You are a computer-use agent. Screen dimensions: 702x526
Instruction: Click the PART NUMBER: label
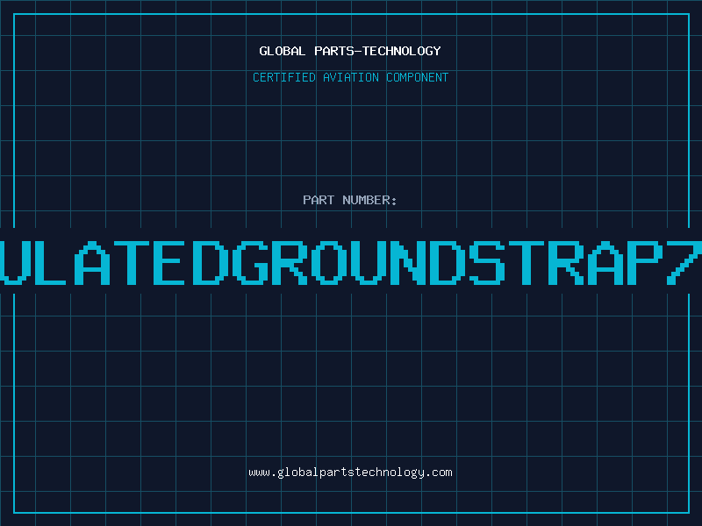point(350,200)
